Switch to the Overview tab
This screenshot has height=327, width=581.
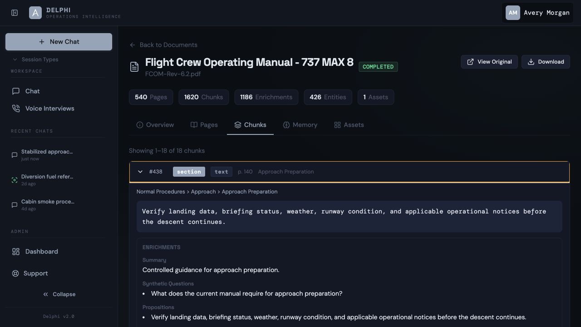tap(155, 125)
